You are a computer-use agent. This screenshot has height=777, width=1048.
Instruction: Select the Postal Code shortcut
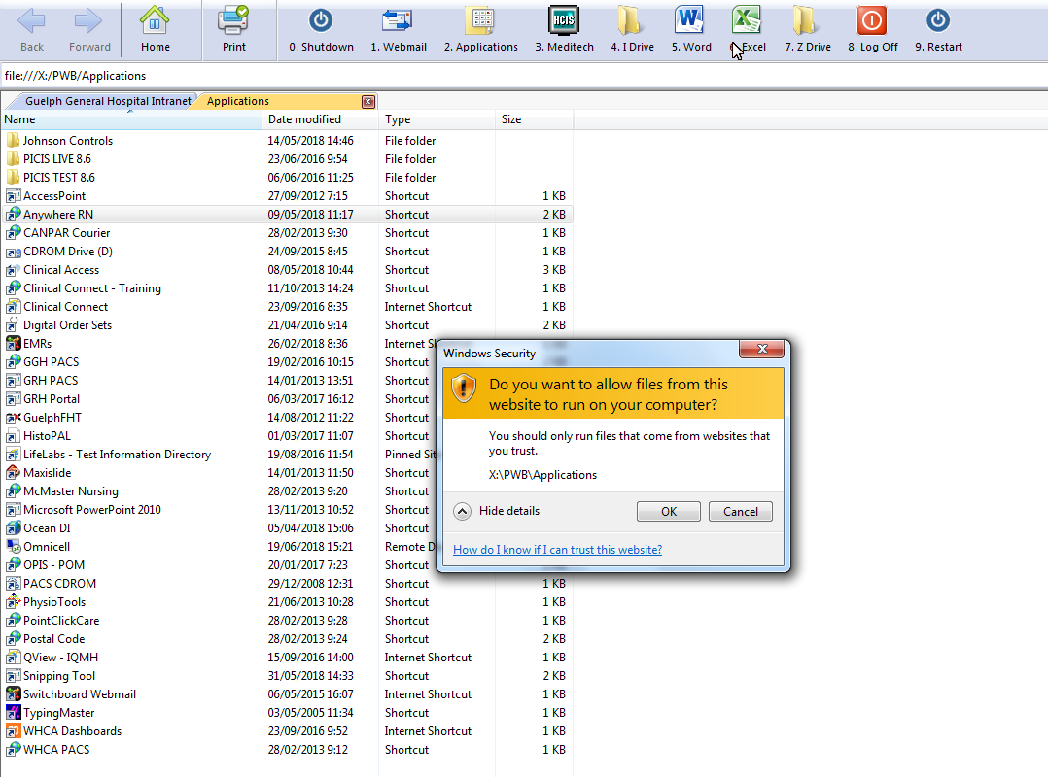point(54,639)
